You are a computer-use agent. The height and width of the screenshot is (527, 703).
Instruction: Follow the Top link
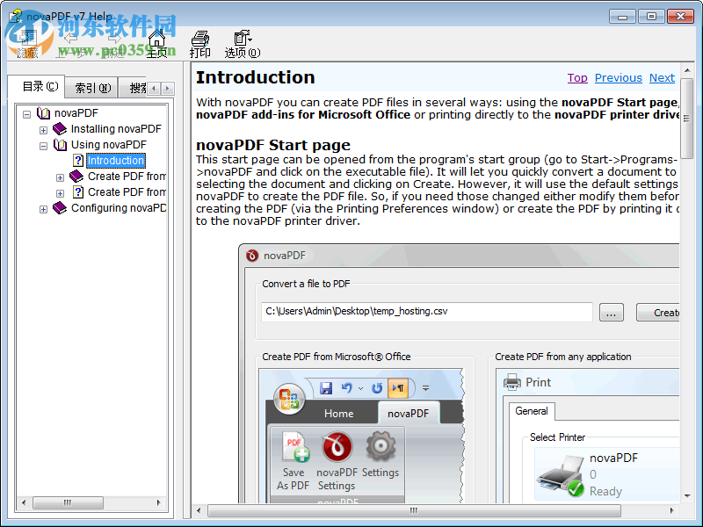577,78
